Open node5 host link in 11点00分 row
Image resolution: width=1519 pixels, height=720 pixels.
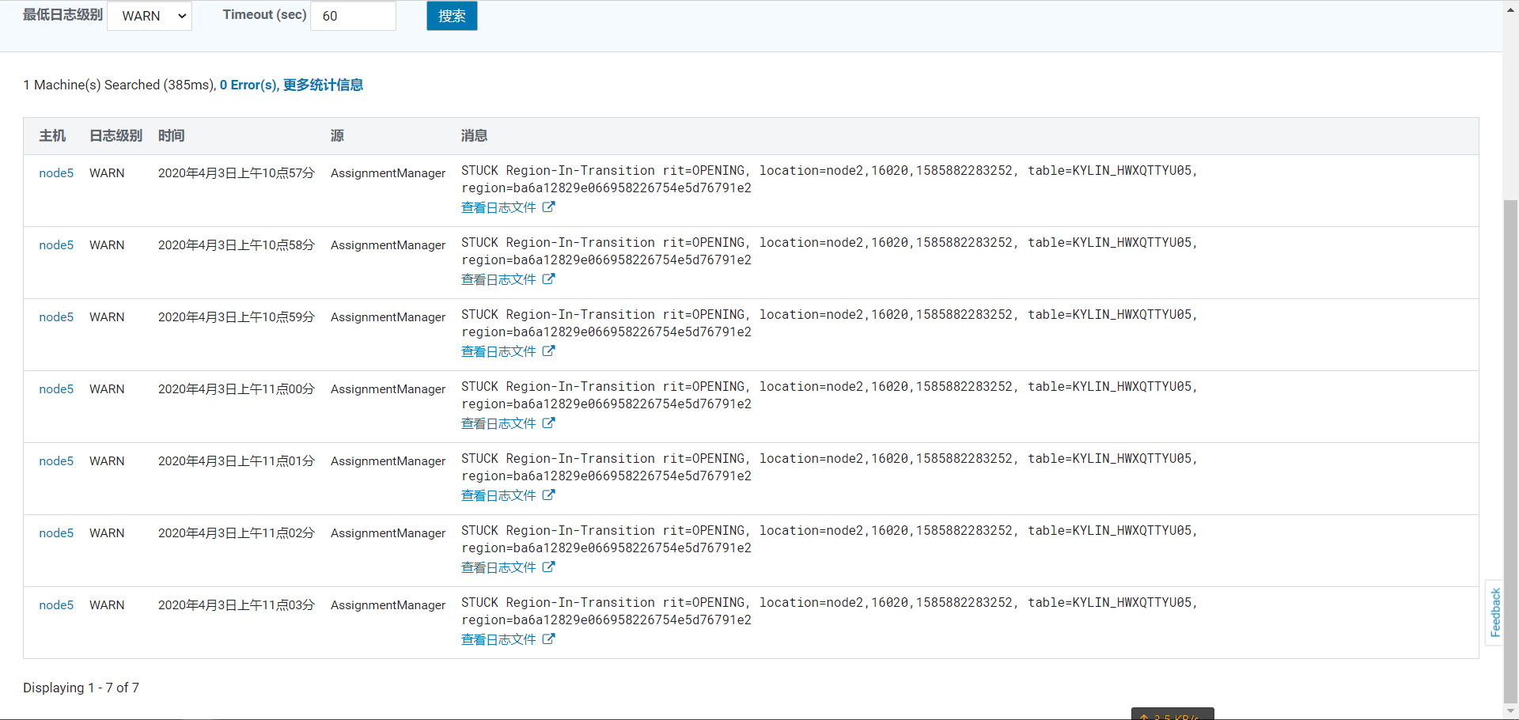tap(56, 388)
